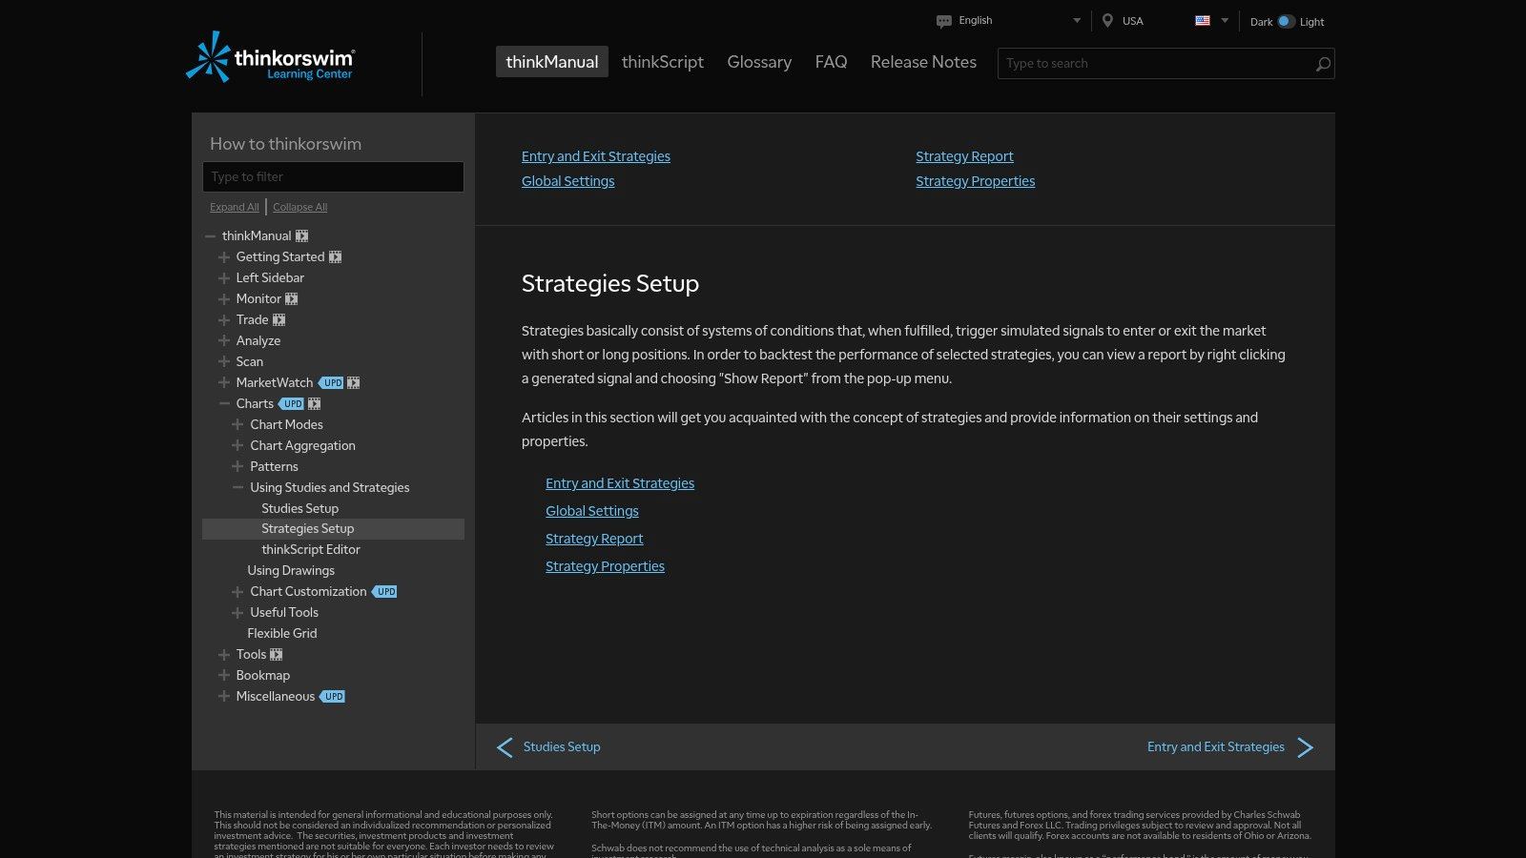Click the right arrow beside Entry and Exit Strategies
This screenshot has height=858, width=1526.
point(1306,747)
